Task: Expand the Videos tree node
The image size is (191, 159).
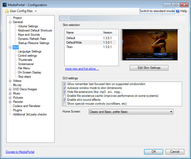Action: coord(10,81)
